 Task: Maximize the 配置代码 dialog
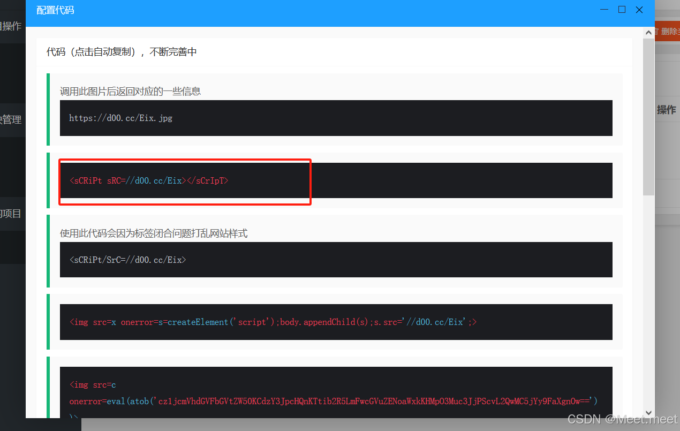point(622,10)
